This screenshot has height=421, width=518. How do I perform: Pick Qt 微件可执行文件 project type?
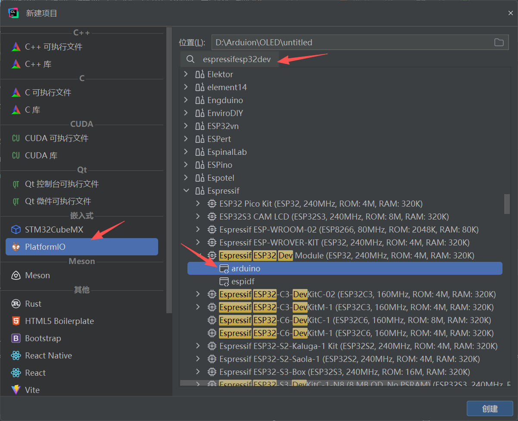(x=82, y=201)
